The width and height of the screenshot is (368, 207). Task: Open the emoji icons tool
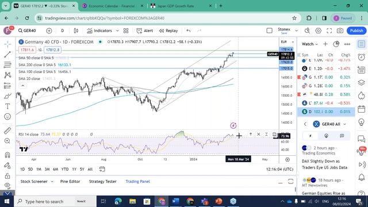click(x=7, y=117)
